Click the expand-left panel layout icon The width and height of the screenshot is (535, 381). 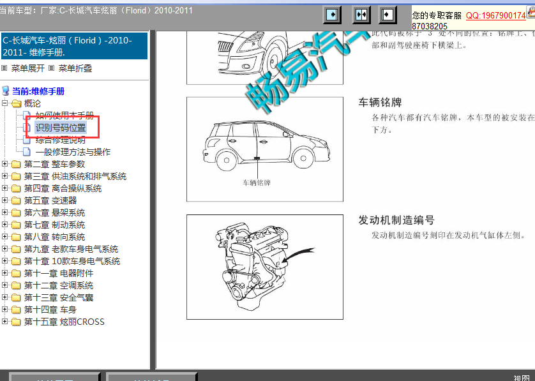click(388, 15)
